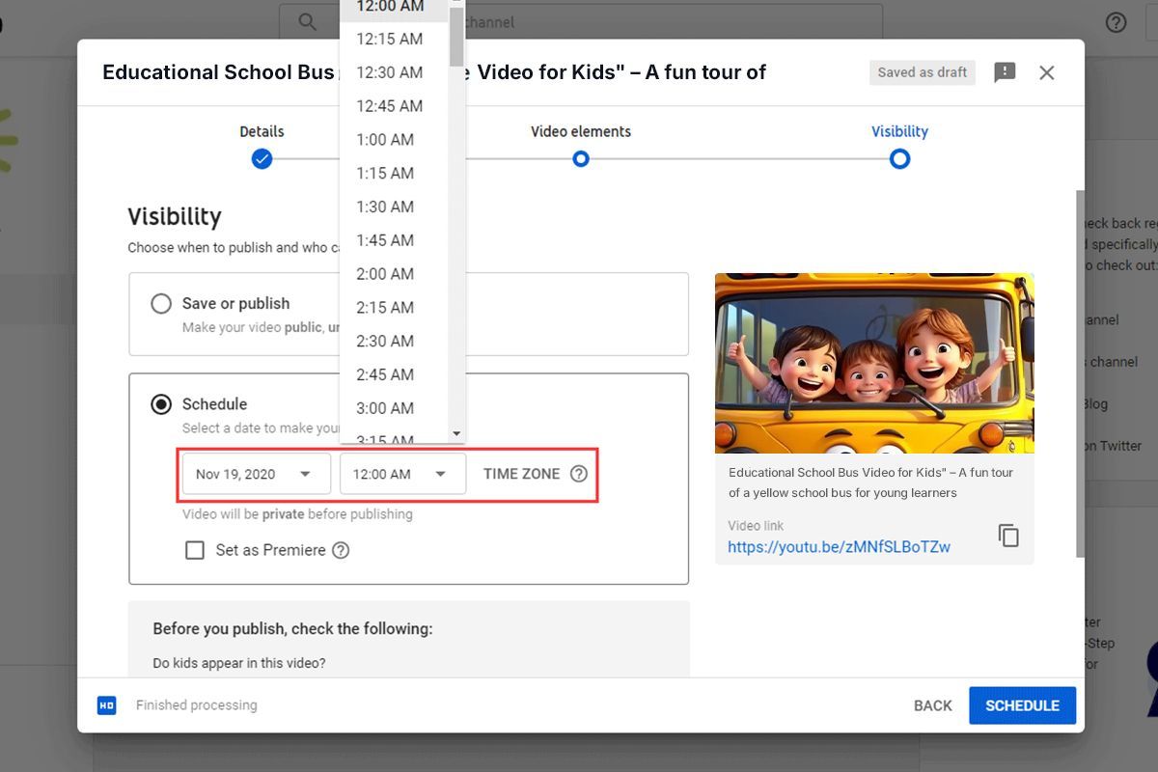Go to the Visibility step
The width and height of the screenshot is (1158, 772).
(x=899, y=146)
